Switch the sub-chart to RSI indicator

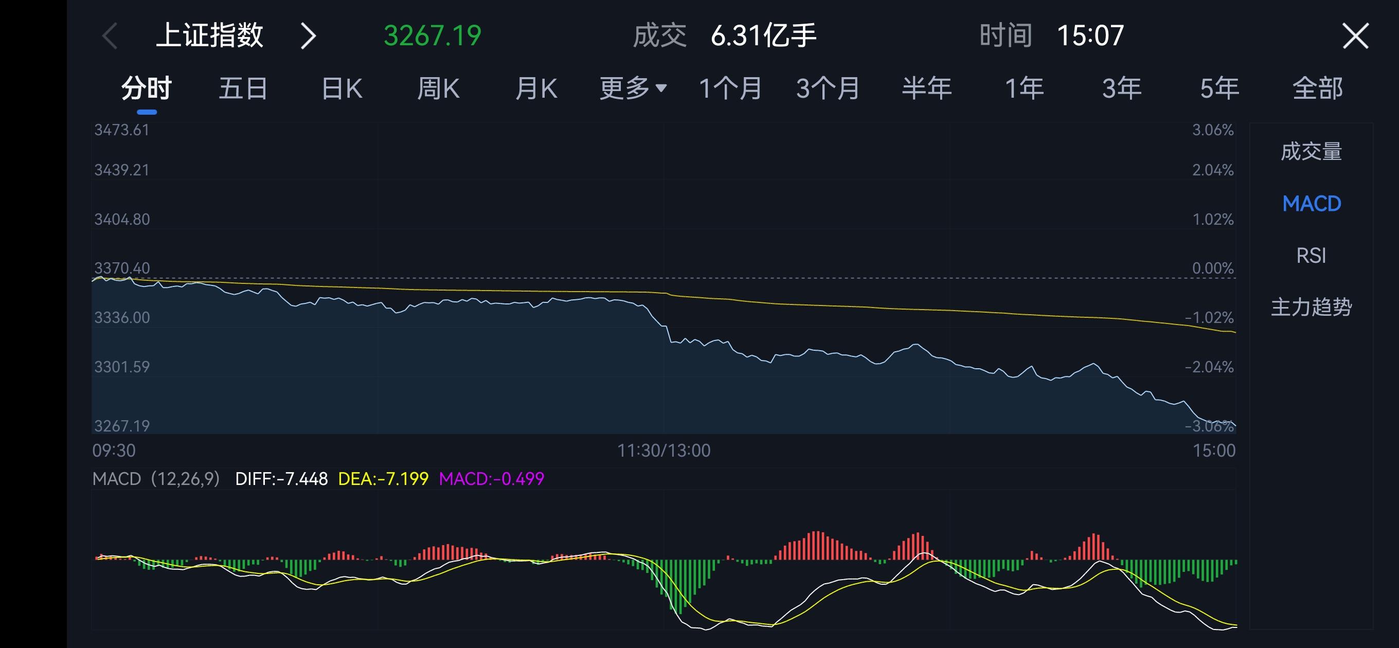coord(1311,254)
